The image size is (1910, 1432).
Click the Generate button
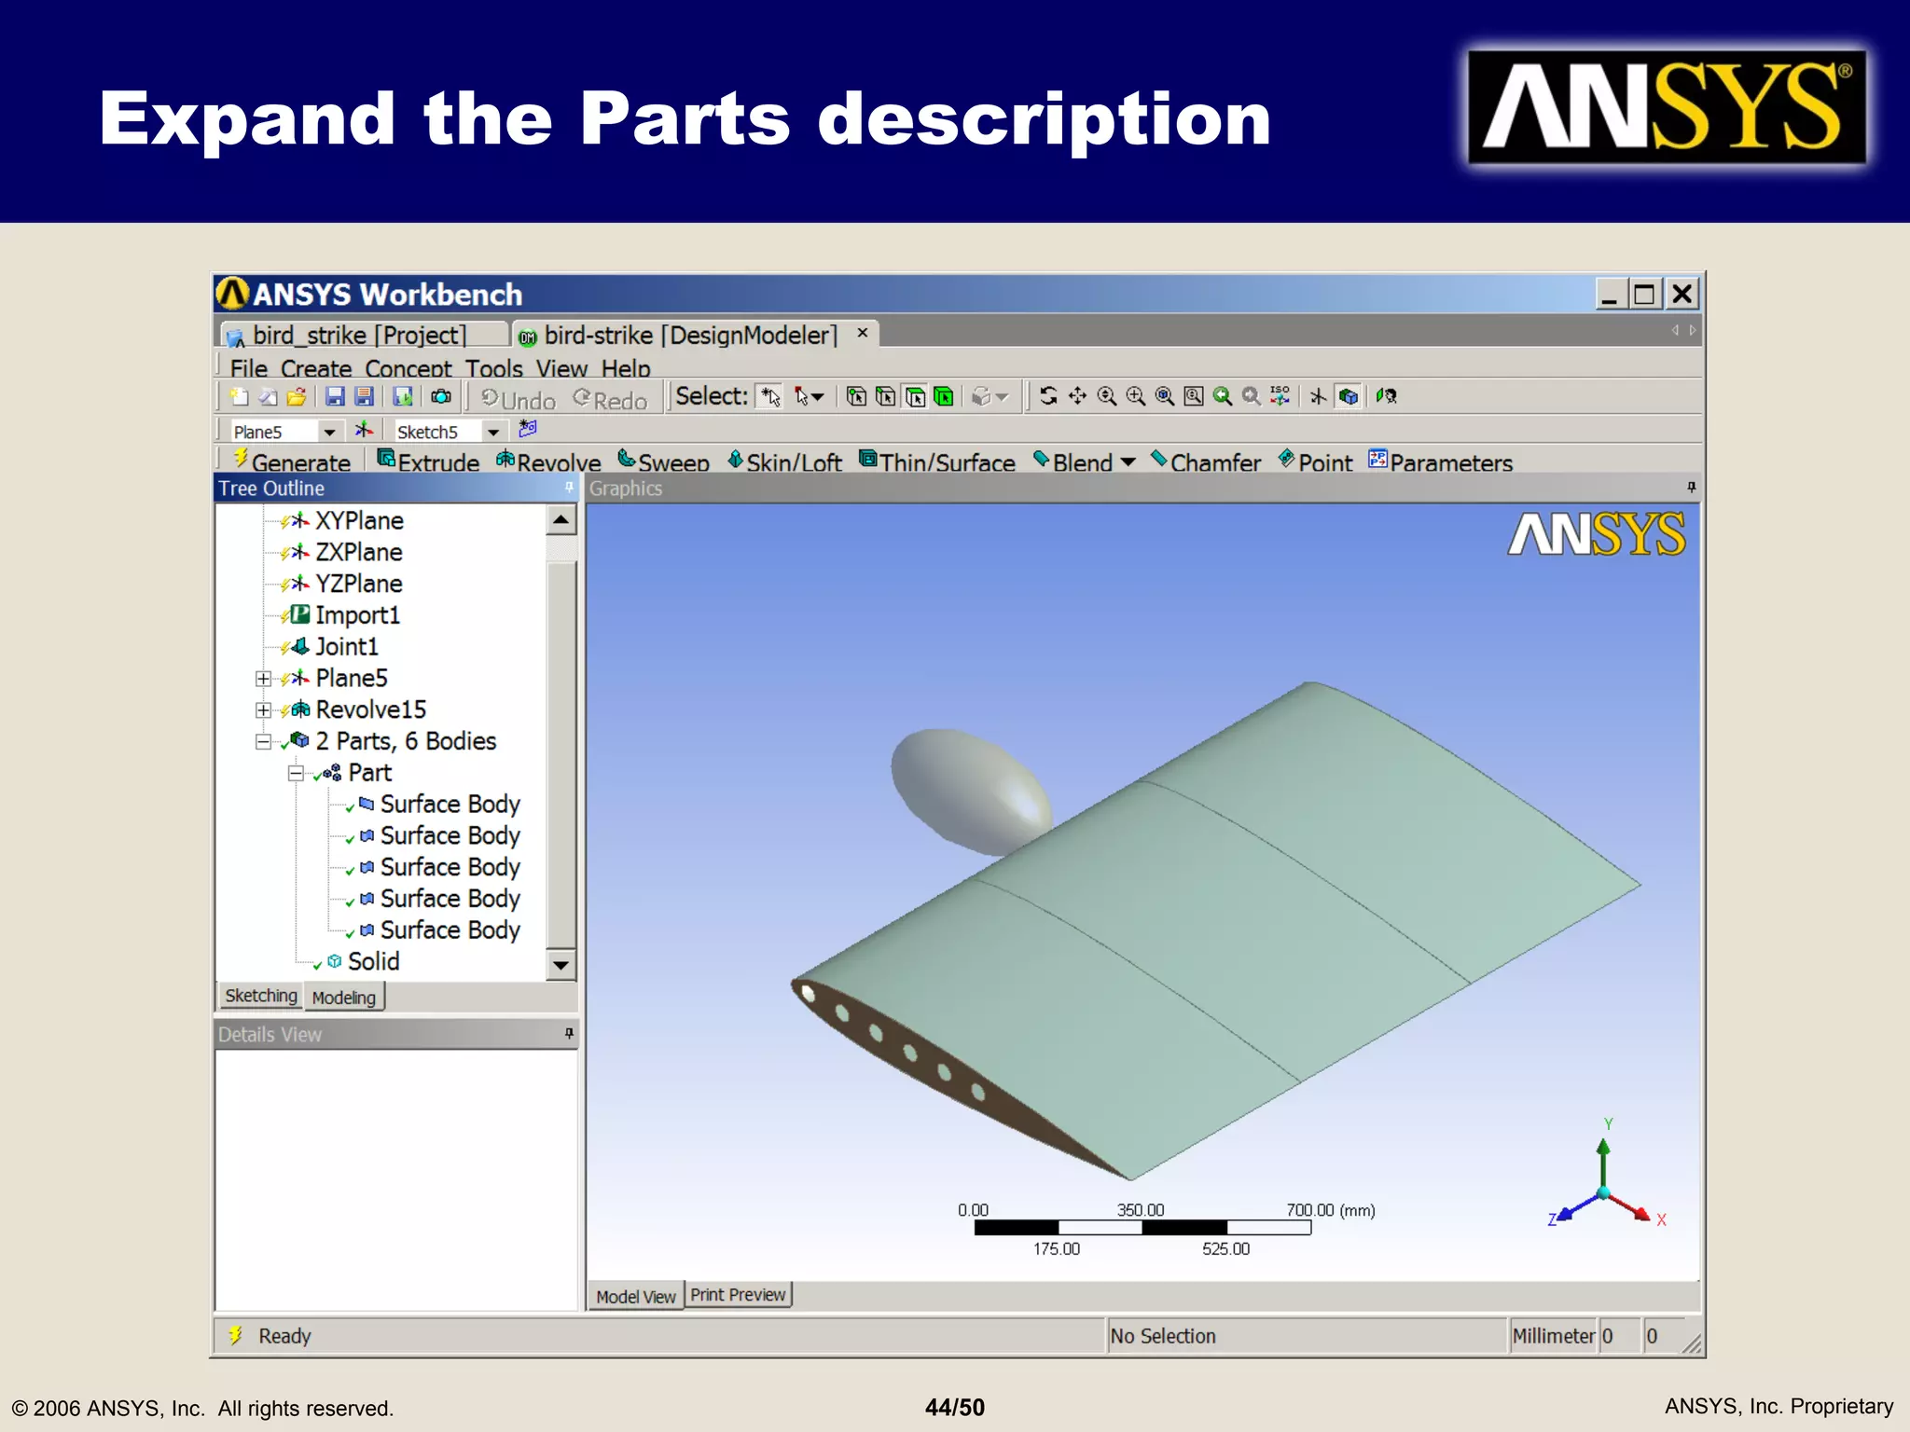[x=291, y=461]
